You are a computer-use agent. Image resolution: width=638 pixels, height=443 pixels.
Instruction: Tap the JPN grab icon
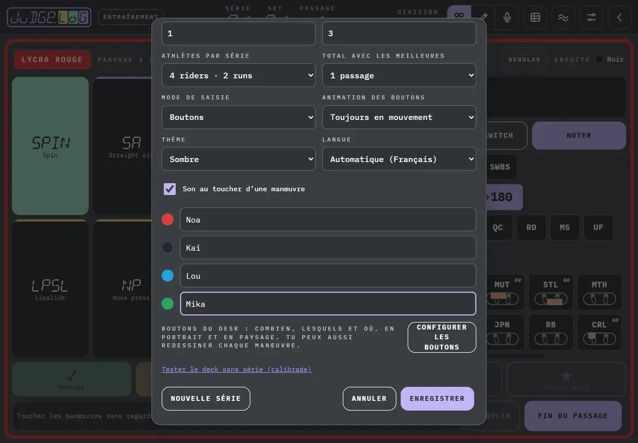[505, 332]
